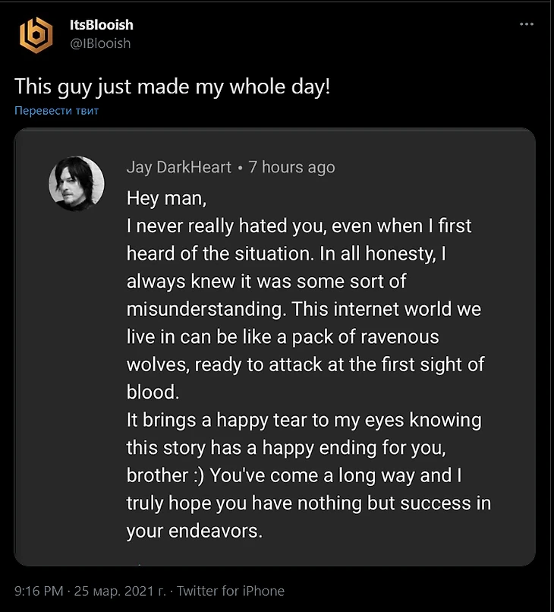Click the line beginning "wolves, ready to attack"
Screen dimensions: 554x612
[x=305, y=364]
